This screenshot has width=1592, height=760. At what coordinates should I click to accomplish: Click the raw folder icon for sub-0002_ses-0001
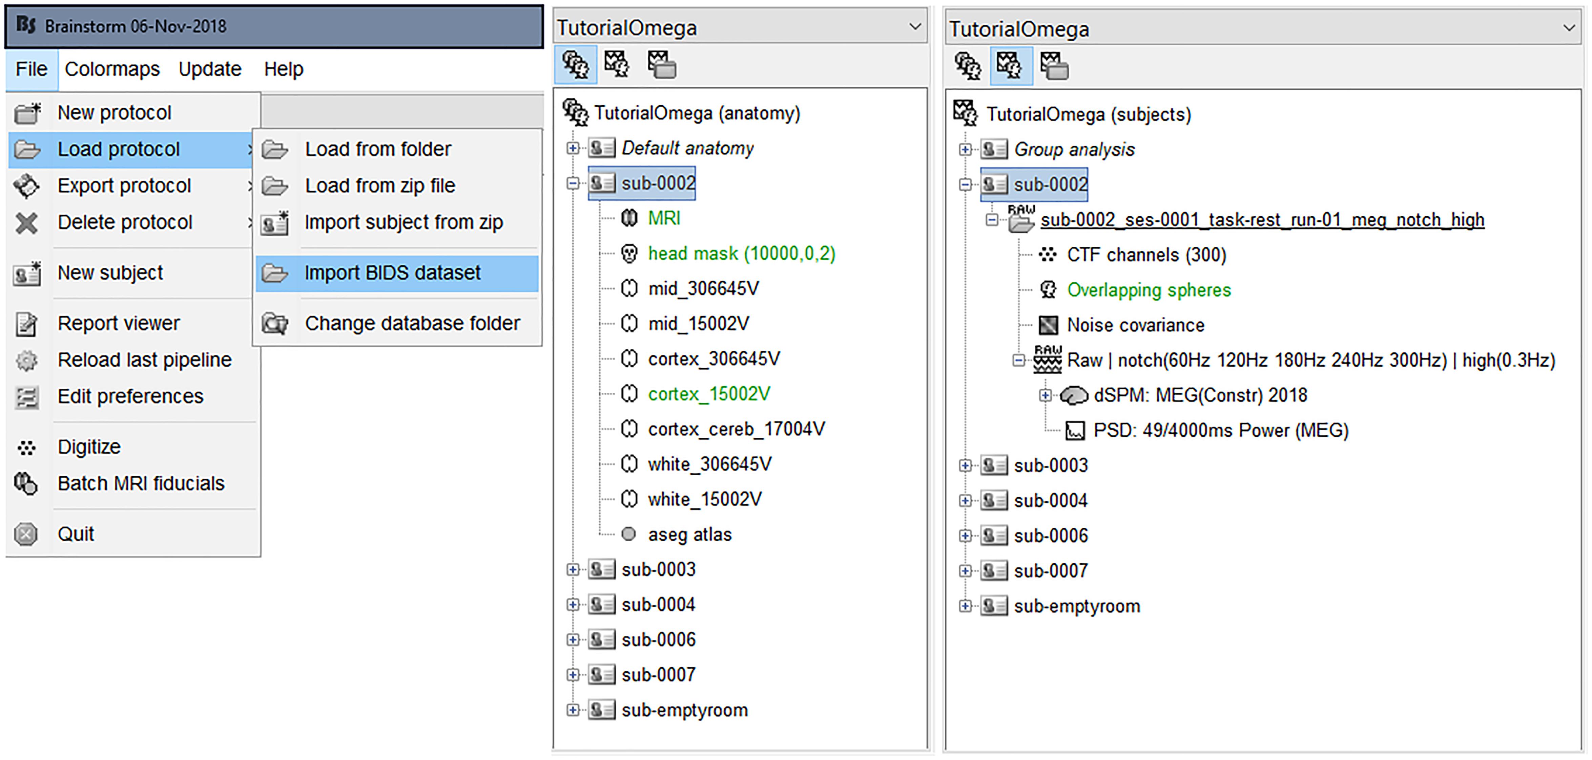coord(1021,219)
